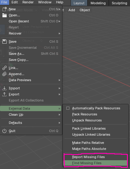Image resolution: width=130 pixels, height=169 pixels.
Task: Click the Save floppy disk icon
Action: pos(5,41)
